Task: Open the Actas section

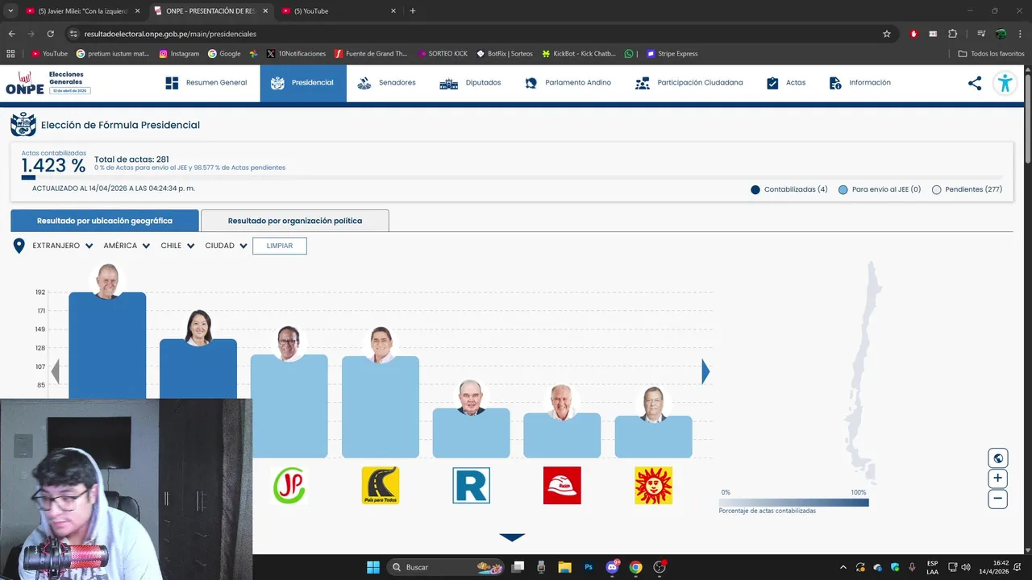Action: [x=786, y=83]
